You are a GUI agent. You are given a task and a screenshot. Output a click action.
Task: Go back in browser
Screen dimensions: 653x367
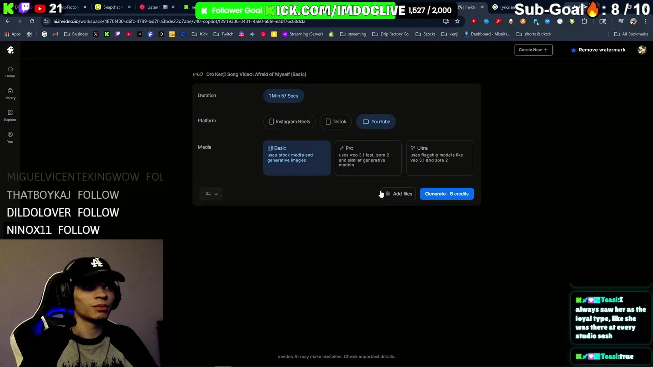(7, 21)
